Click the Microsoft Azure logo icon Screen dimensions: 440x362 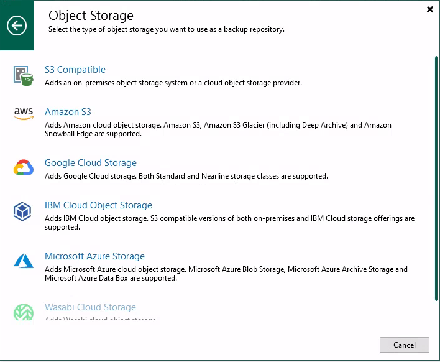tap(24, 261)
